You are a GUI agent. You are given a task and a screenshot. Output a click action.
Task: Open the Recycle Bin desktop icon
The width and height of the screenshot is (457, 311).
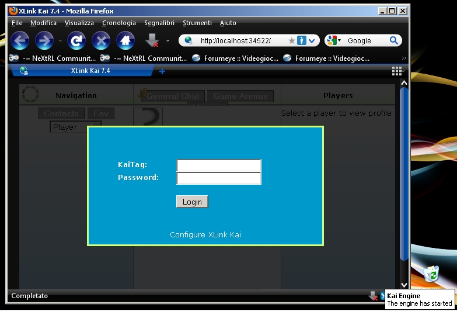[x=431, y=274]
